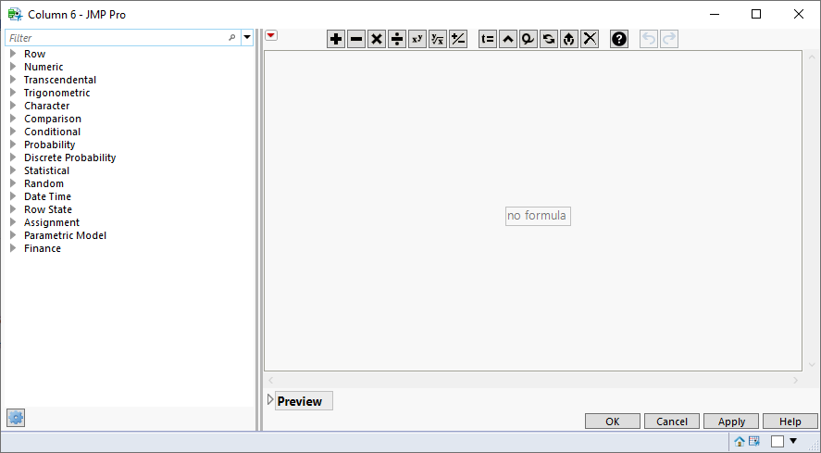Click the home window icon in status bar

pos(740,442)
